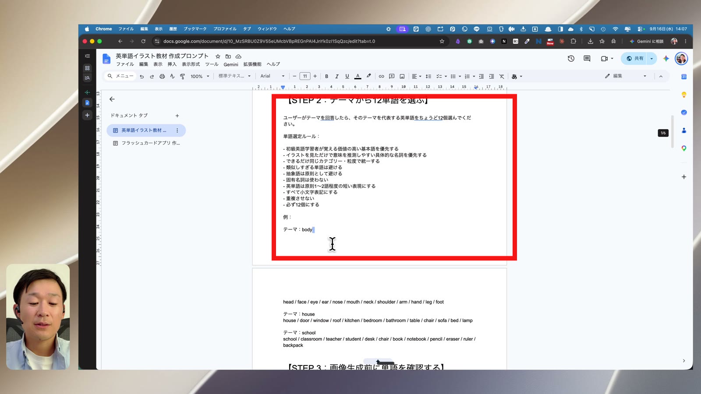Click the font size field showing 11
Viewport: 701px width, 394px height.
pyautogui.click(x=305, y=76)
